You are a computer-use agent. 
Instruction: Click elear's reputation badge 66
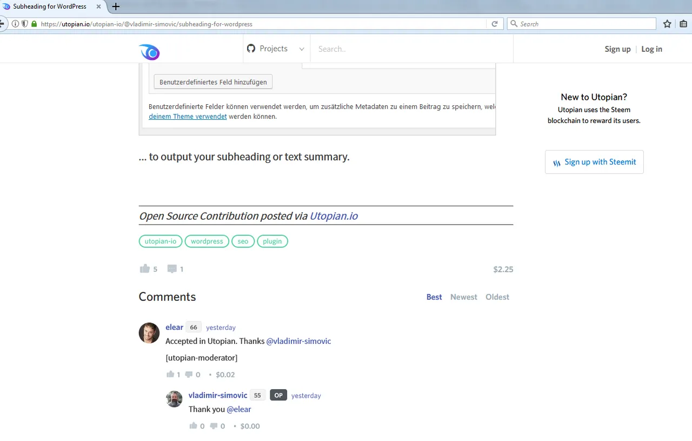(x=194, y=327)
